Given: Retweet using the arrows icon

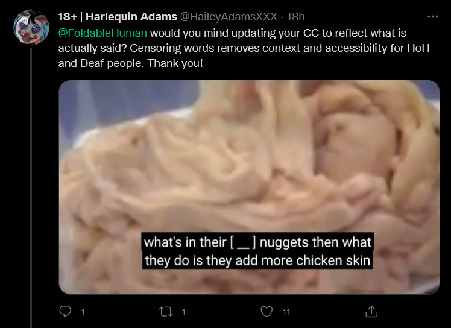Looking at the screenshot, I should pyautogui.click(x=166, y=312).
